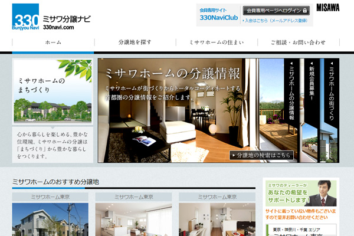Click the 会員専用ページへログイン button

tap(276, 11)
